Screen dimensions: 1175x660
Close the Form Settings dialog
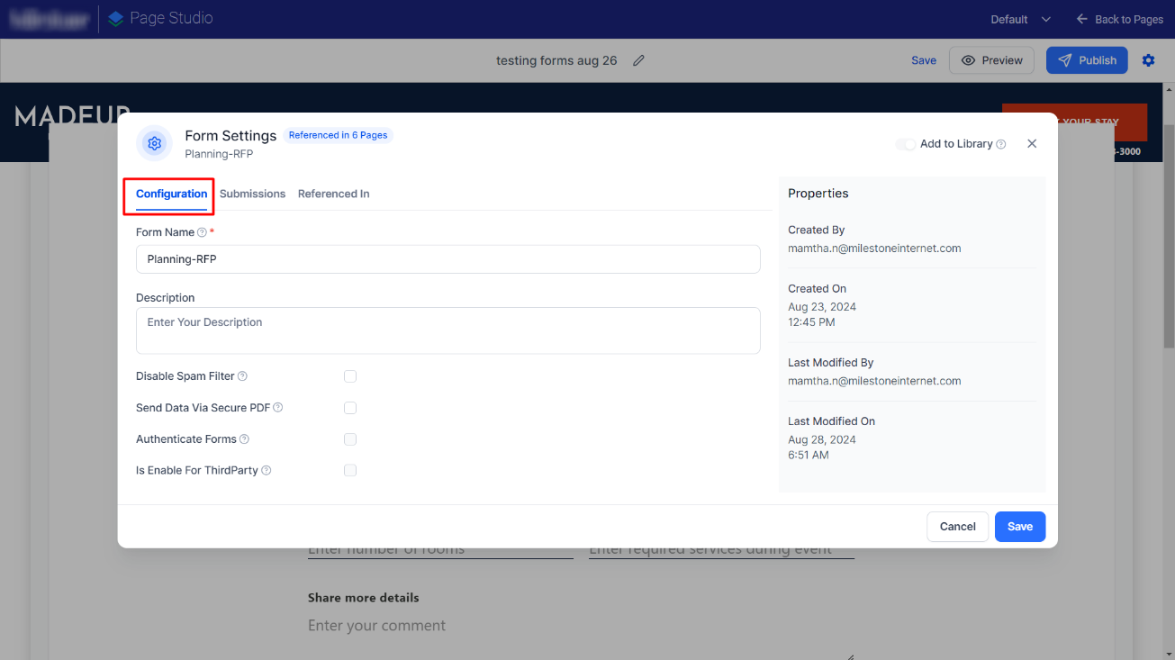pyautogui.click(x=1032, y=143)
